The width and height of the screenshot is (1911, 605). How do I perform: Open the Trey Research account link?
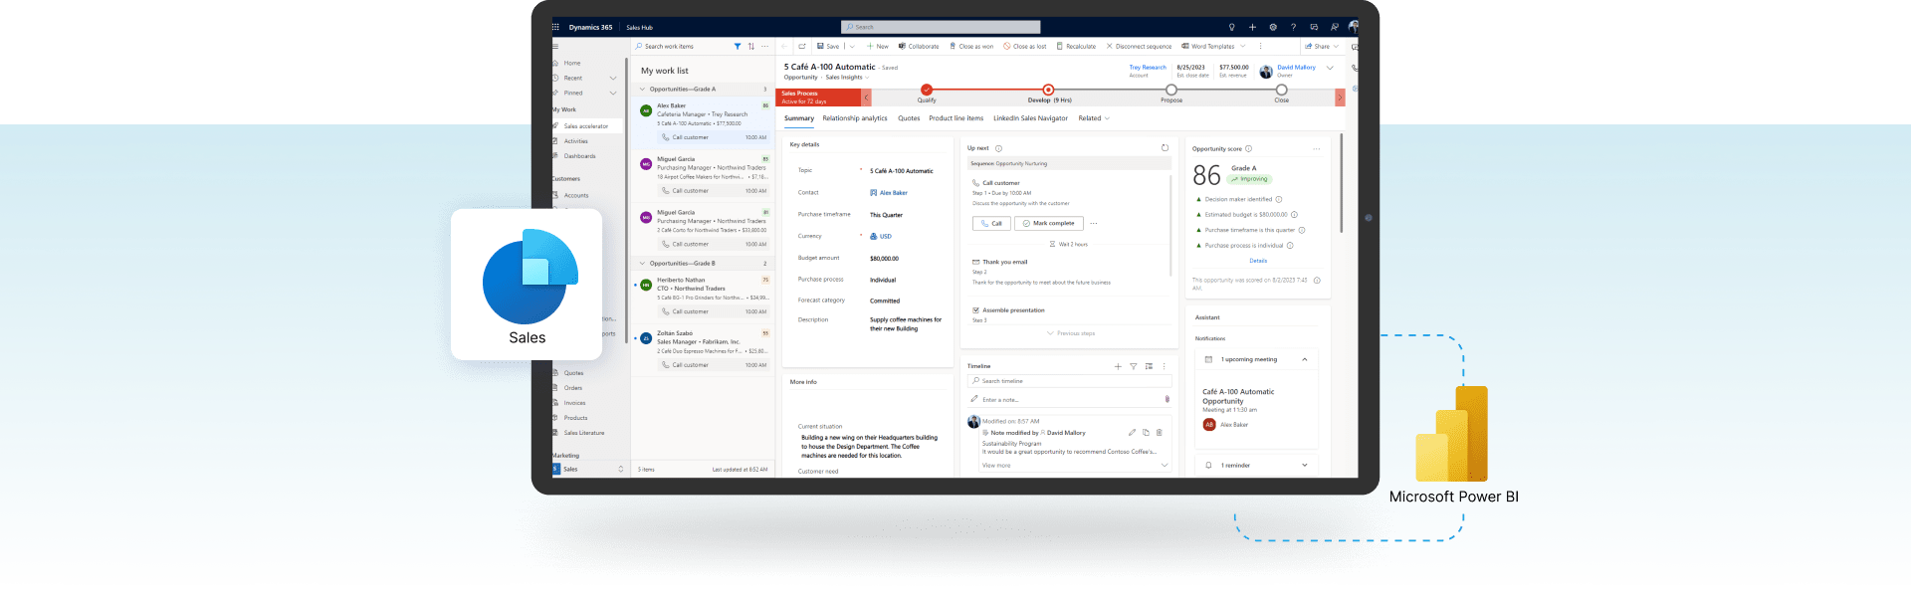click(x=1148, y=68)
